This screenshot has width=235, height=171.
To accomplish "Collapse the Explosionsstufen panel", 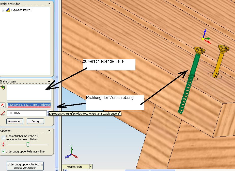I will point(50,4).
